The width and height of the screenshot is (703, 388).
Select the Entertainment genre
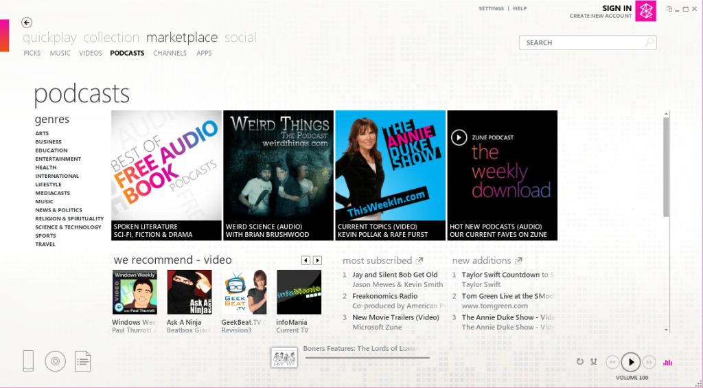(58, 159)
